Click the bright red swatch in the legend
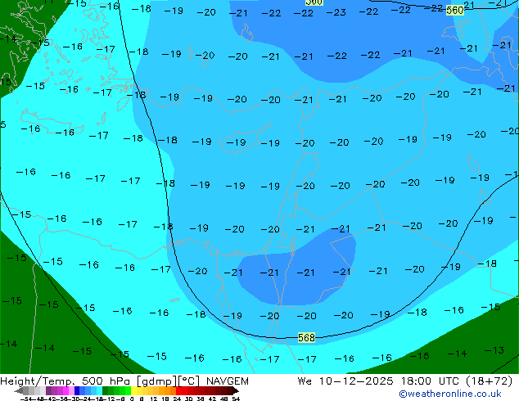 click(178, 390)
